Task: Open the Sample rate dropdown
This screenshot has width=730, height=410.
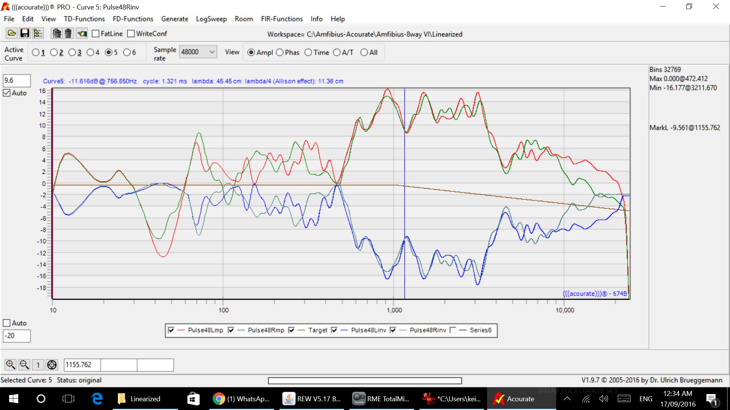Action: click(x=198, y=52)
